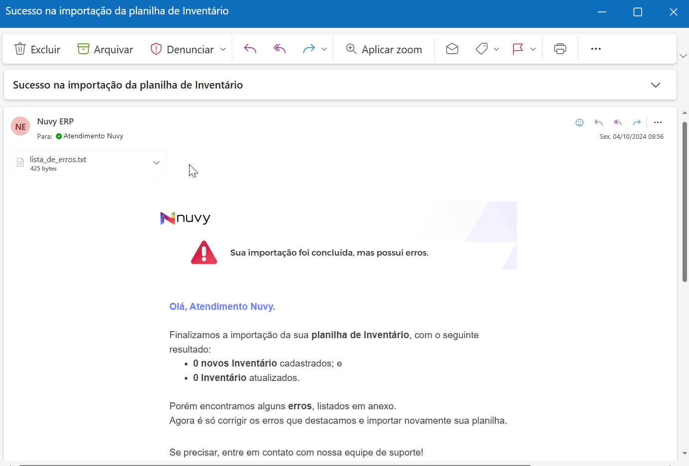Click the Denunciar shield icon
The image size is (689, 466).
(156, 49)
